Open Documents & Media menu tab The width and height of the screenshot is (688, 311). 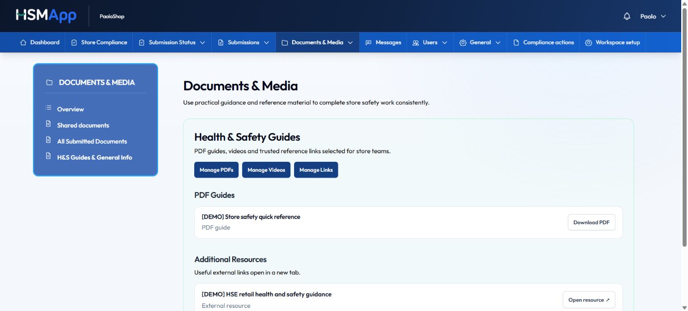317,42
